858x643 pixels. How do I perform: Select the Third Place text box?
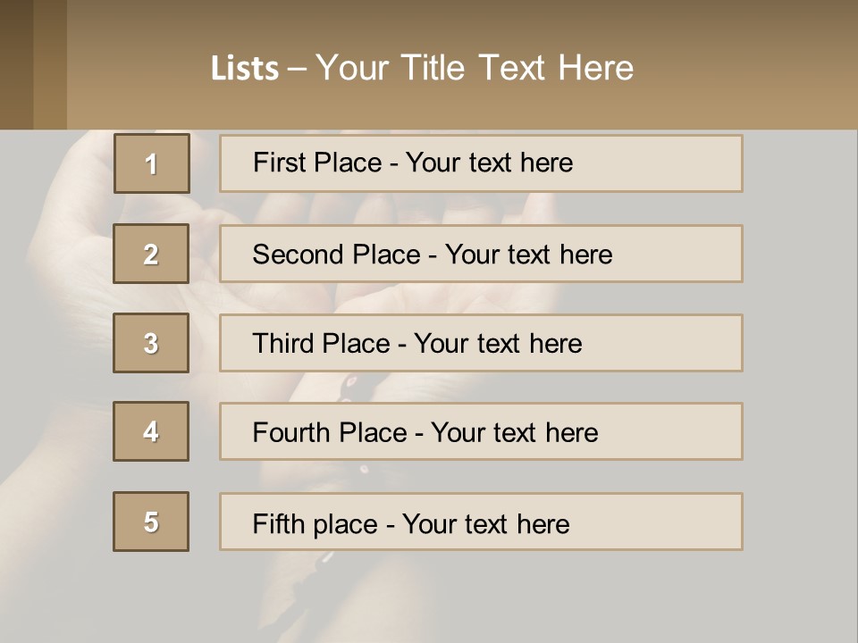pos(481,343)
